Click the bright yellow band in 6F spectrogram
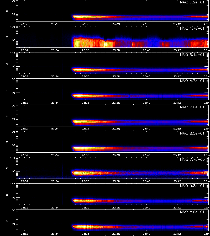This screenshot has width=210, height=236. tap(84, 148)
